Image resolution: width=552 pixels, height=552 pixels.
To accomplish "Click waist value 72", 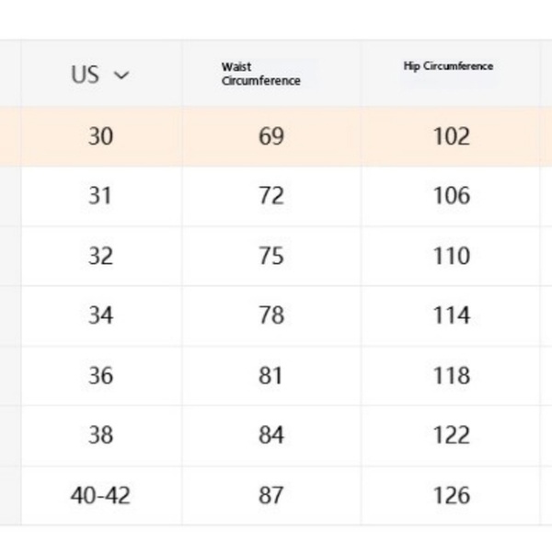I will (271, 196).
